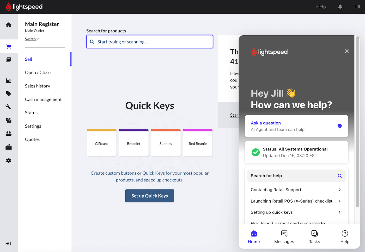The height and width of the screenshot is (252, 365).
Task: Click the Bracelet quick key
Action: click(134, 143)
